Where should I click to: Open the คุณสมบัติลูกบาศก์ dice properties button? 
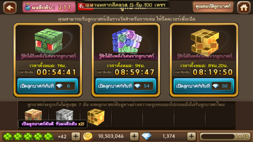[213, 6]
